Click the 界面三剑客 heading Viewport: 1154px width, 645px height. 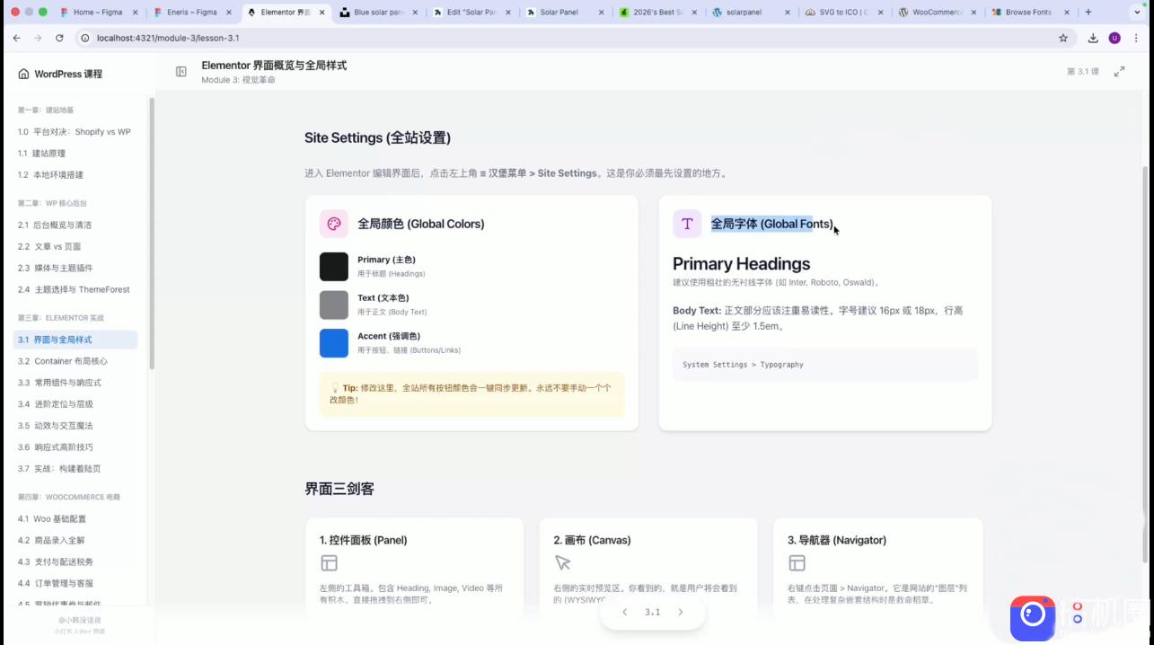pos(339,490)
